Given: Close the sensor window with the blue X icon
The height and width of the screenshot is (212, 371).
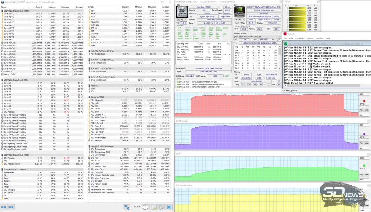Looking at the screenshot, I should [169, 207].
